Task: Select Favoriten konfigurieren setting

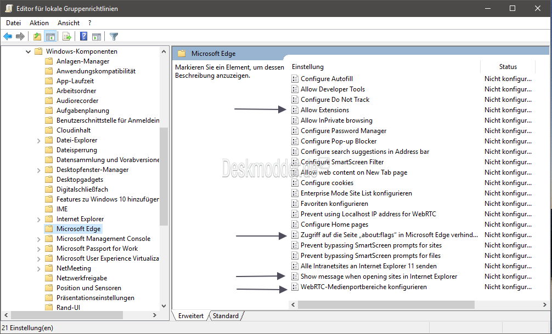Action: [x=334, y=204]
